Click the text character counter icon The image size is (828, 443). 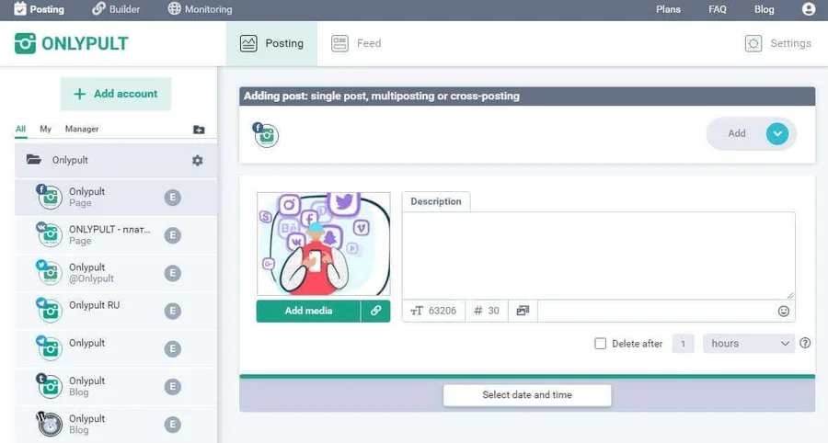(417, 311)
